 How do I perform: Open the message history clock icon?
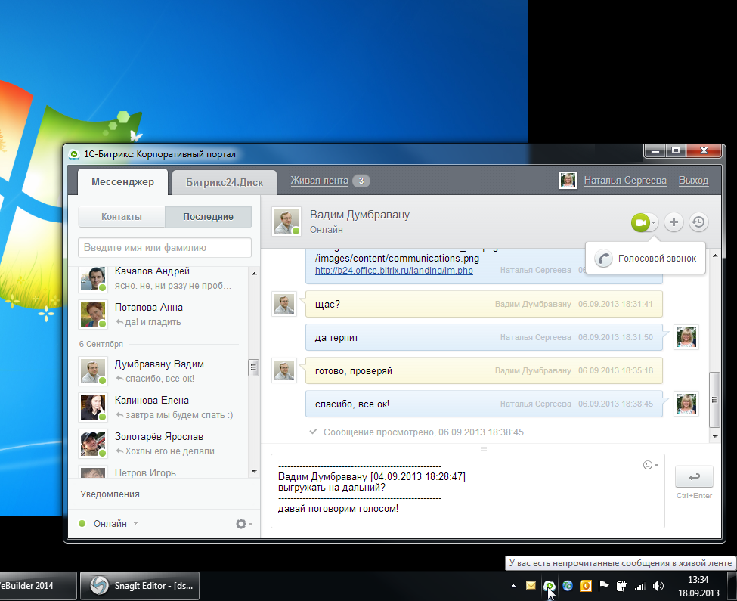pos(698,222)
